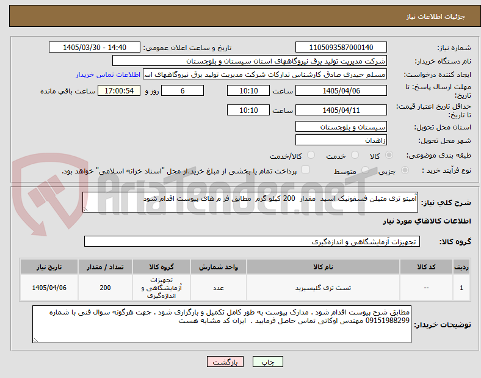This screenshot has height=378, width=481.
Task: Click the تعداد / مقدار column header
Action: pos(105,267)
